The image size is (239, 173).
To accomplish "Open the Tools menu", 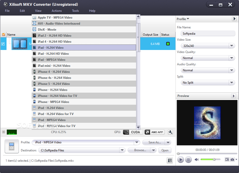I will pyautogui.click(x=76, y=11).
